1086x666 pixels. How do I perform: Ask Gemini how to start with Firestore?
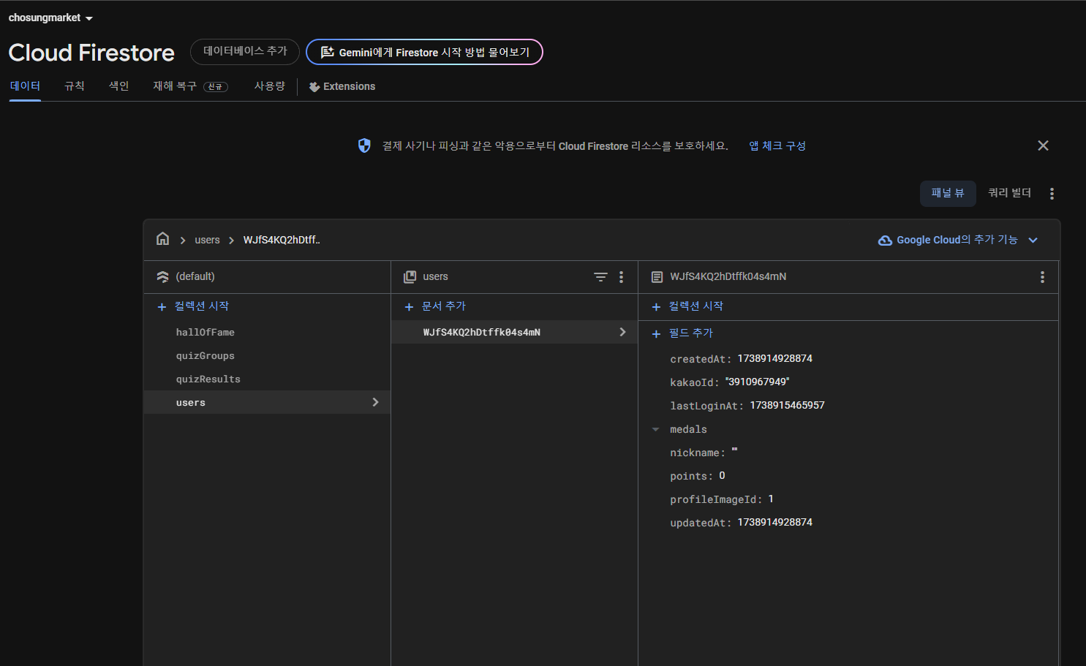pos(424,52)
